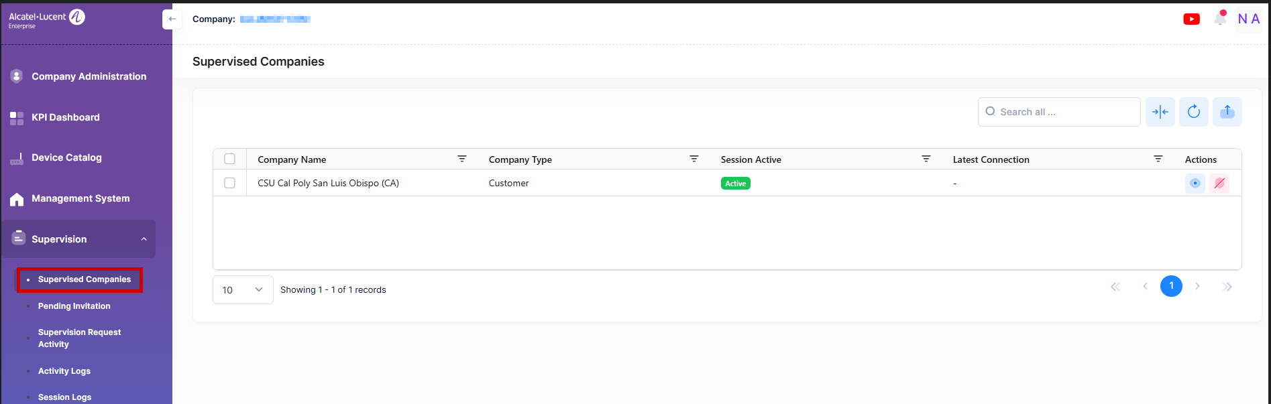View CSU Cal Poly company eye icon

point(1195,183)
